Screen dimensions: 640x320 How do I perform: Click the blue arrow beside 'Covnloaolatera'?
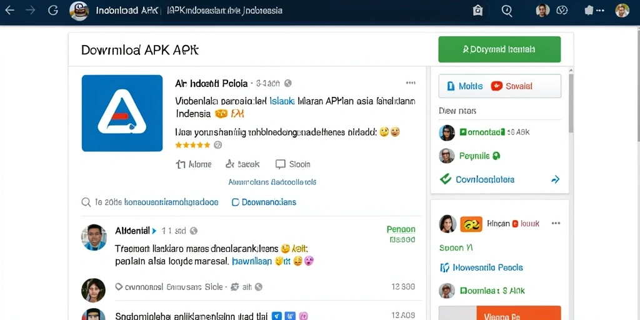(x=555, y=179)
